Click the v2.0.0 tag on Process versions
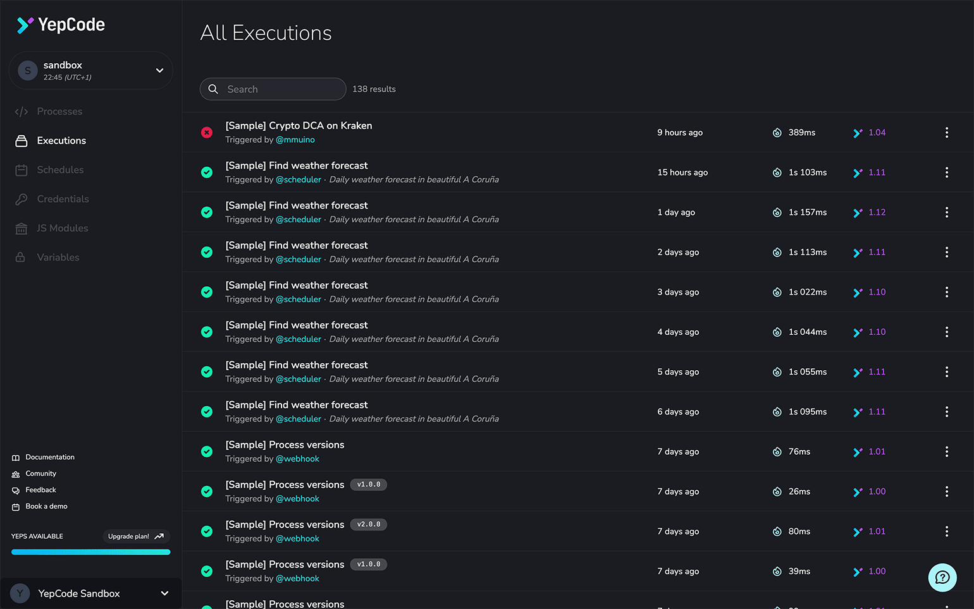 tap(368, 524)
